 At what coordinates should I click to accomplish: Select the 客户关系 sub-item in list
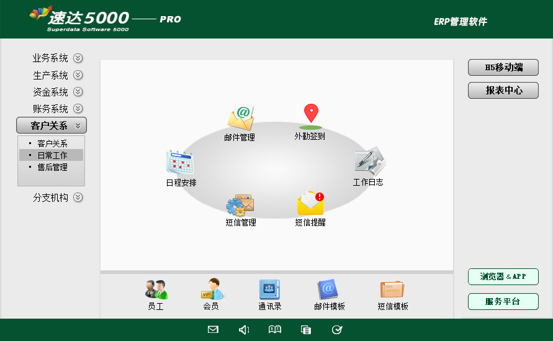point(52,143)
